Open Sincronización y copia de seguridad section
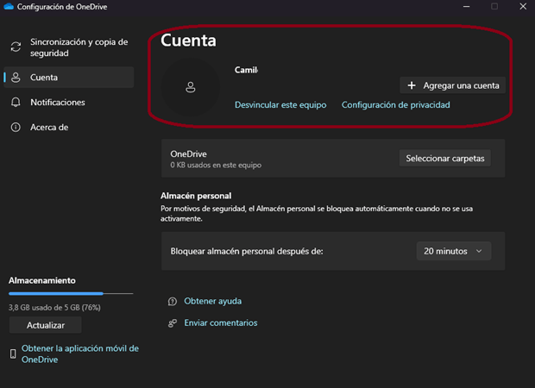Viewport: 535px width, 388px height. [x=69, y=47]
